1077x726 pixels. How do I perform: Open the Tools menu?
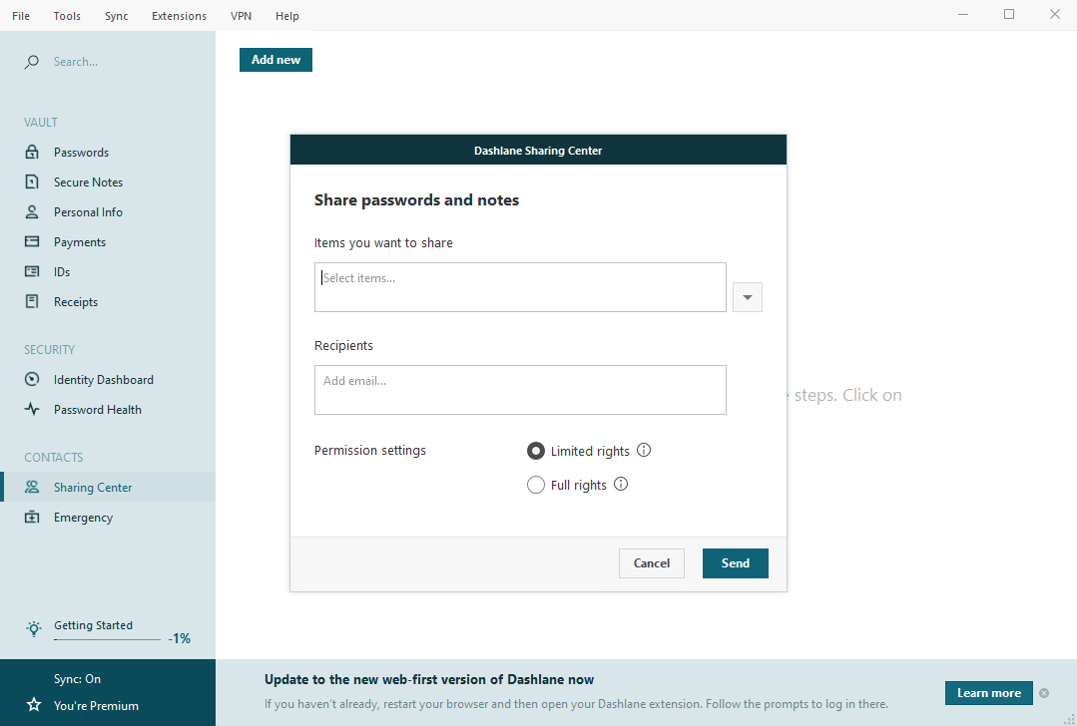tap(68, 16)
